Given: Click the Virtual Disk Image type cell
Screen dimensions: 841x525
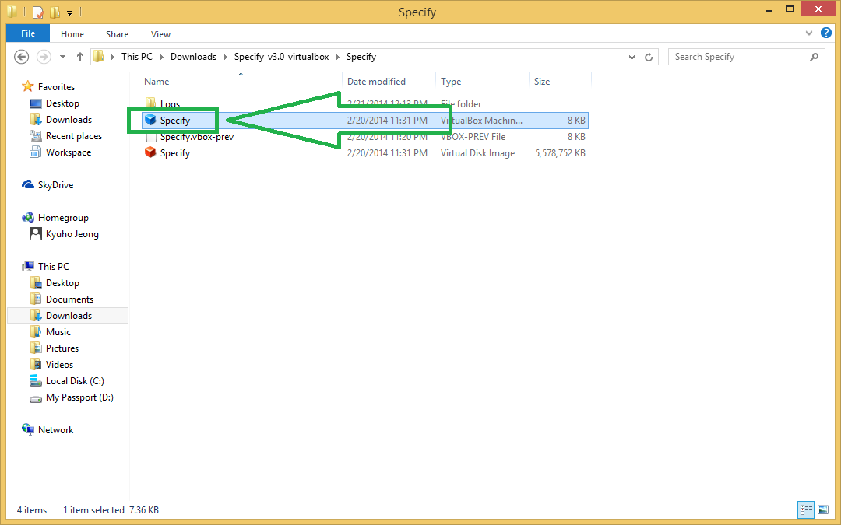Looking at the screenshot, I should pyautogui.click(x=477, y=152).
